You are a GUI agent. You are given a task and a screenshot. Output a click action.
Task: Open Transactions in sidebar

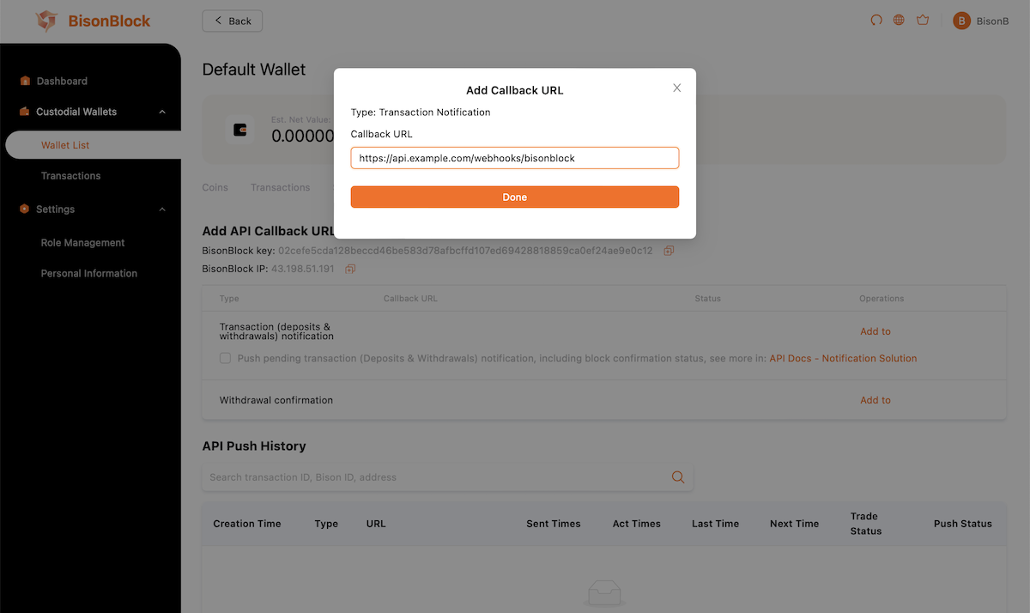point(70,176)
